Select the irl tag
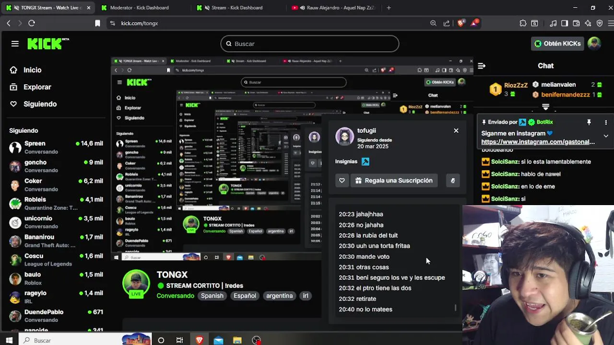 pos(306,296)
